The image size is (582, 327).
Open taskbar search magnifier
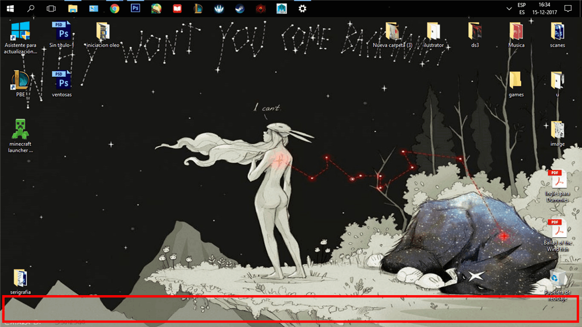[31, 8]
